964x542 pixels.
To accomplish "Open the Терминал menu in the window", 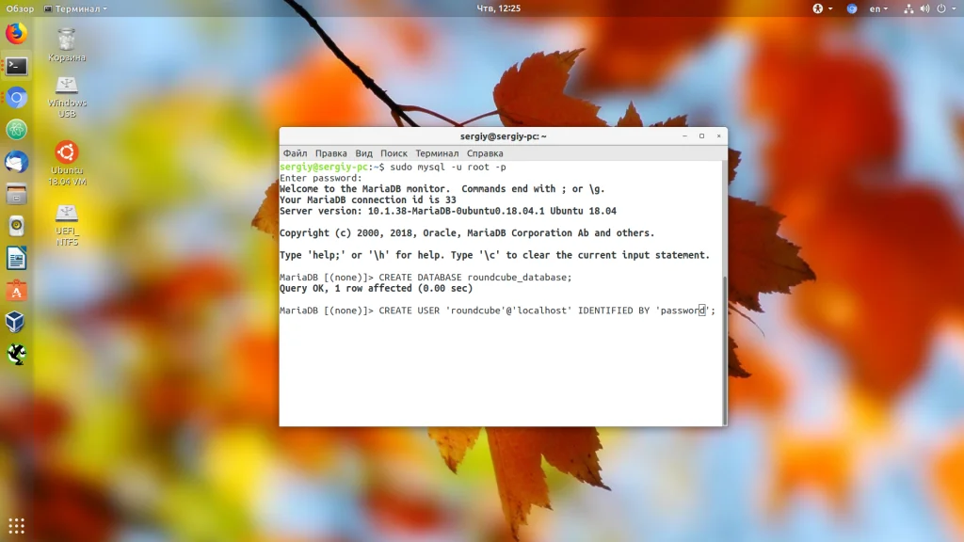I will tap(437, 153).
